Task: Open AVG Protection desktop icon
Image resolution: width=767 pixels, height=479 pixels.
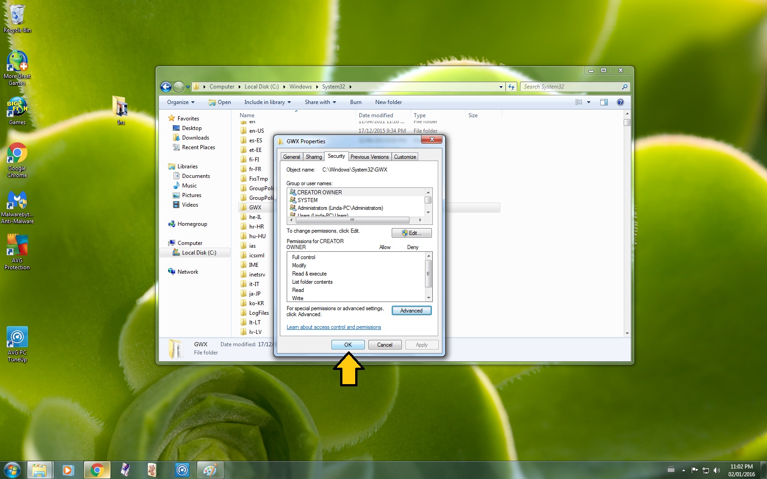Action: click(17, 252)
